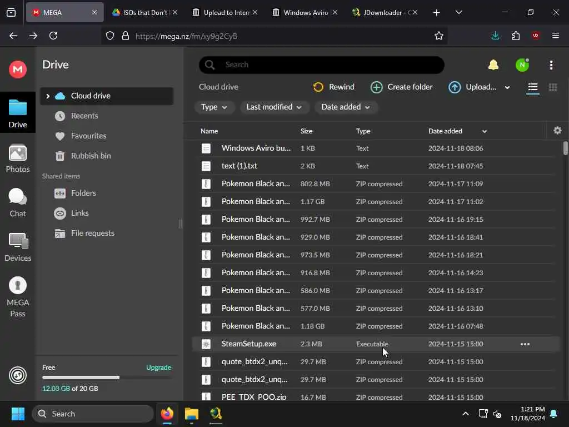
Task: Open the Windows Start menu
Action: tap(18, 414)
